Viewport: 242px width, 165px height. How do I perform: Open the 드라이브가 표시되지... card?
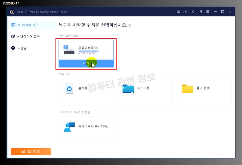pyautogui.click(x=86, y=130)
